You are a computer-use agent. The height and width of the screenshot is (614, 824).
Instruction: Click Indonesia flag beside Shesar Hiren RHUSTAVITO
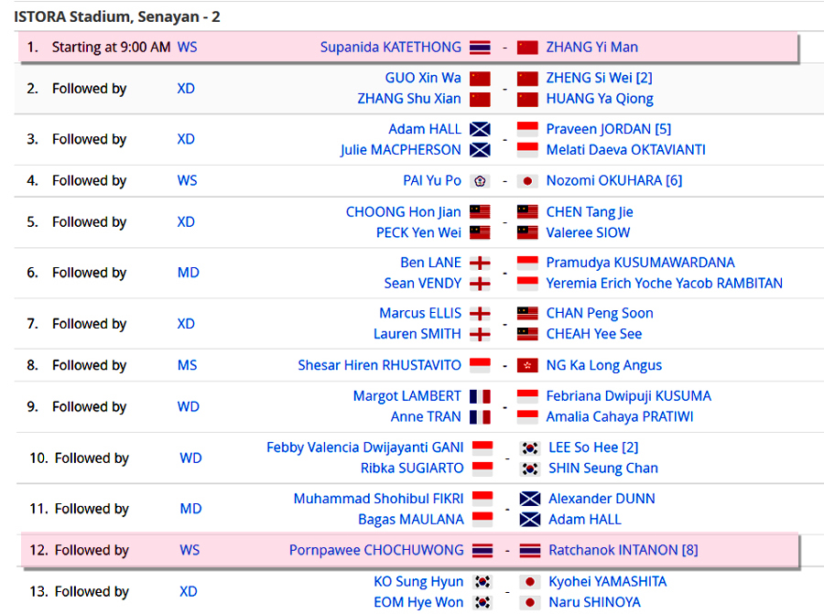[x=480, y=366]
